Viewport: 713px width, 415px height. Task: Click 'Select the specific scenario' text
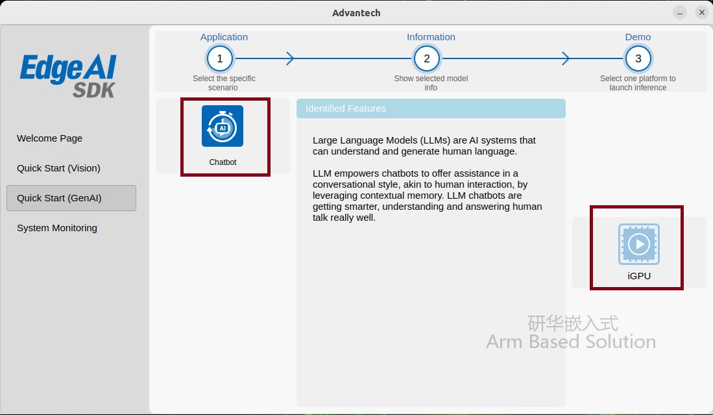point(224,83)
